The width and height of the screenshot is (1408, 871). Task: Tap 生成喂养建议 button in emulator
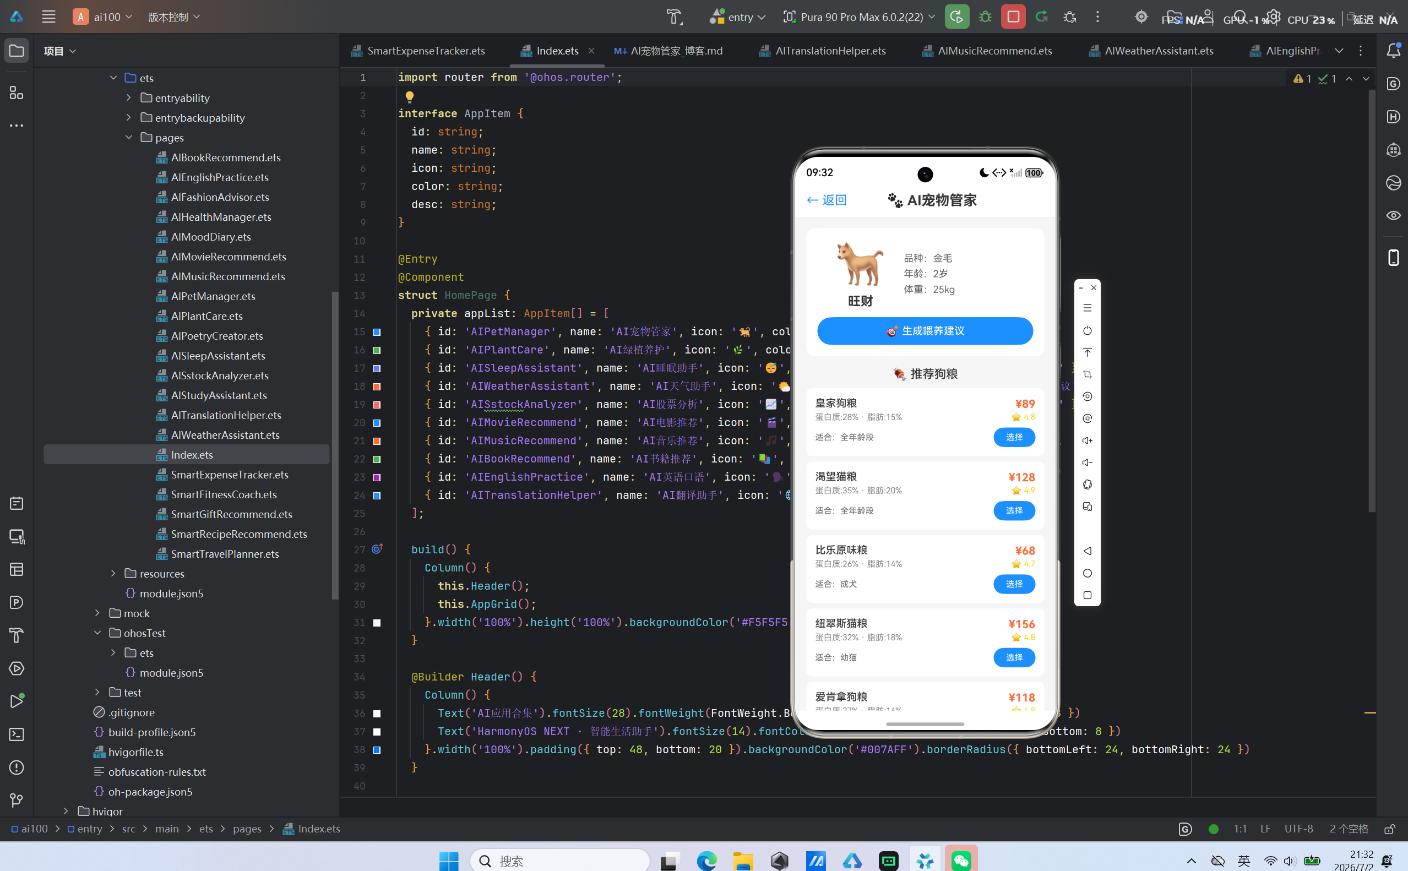click(x=925, y=331)
